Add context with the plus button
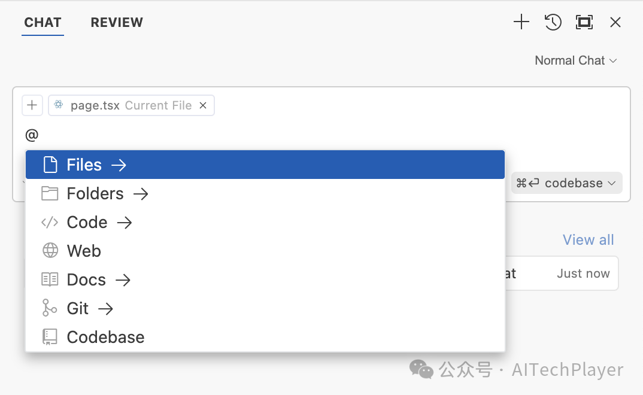Screen dimensions: 643x395 point(32,105)
